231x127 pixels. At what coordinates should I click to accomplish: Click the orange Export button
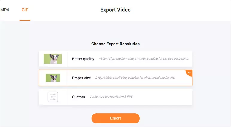click(115, 118)
